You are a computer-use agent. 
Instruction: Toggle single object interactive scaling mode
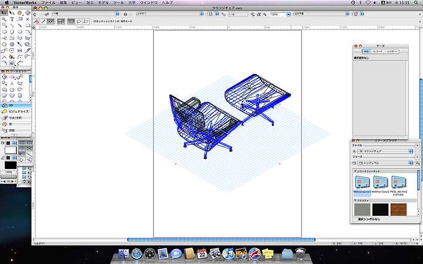click(x=43, y=22)
